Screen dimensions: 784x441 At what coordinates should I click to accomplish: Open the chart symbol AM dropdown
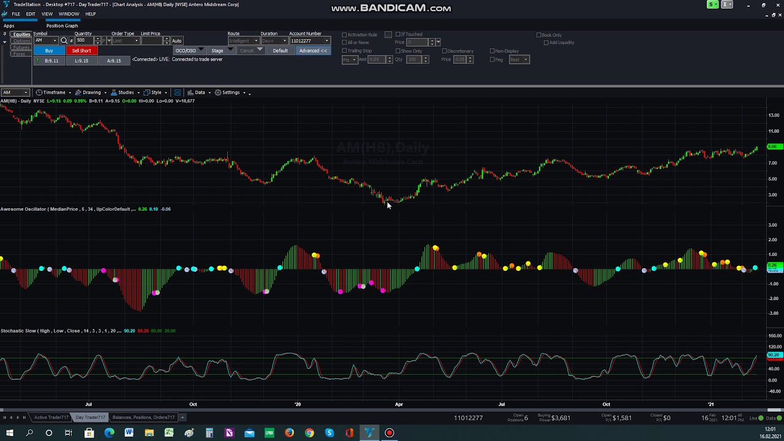coord(26,92)
